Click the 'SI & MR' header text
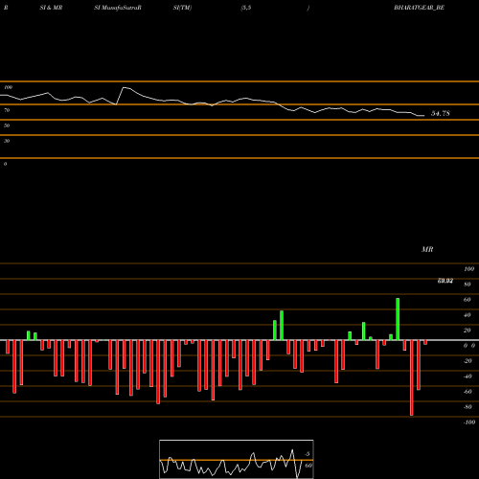 (51, 8)
